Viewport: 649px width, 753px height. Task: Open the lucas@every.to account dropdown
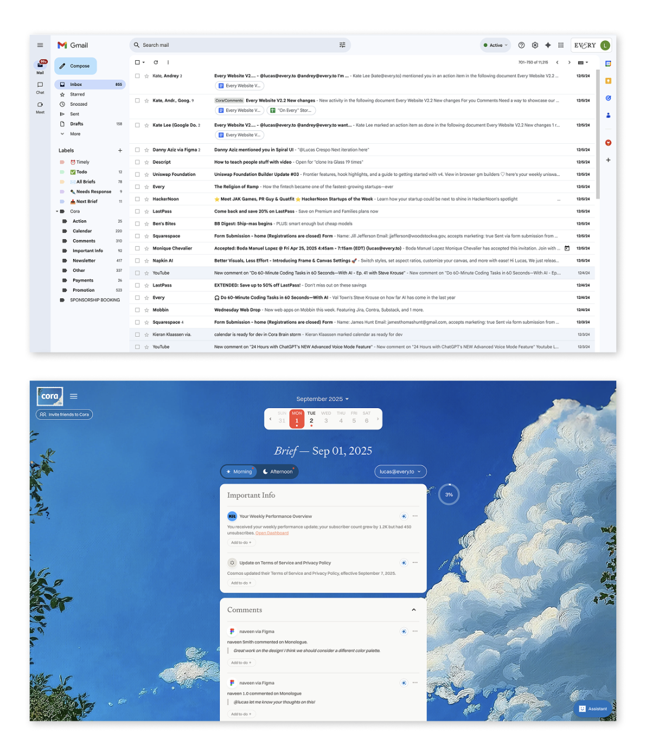401,471
